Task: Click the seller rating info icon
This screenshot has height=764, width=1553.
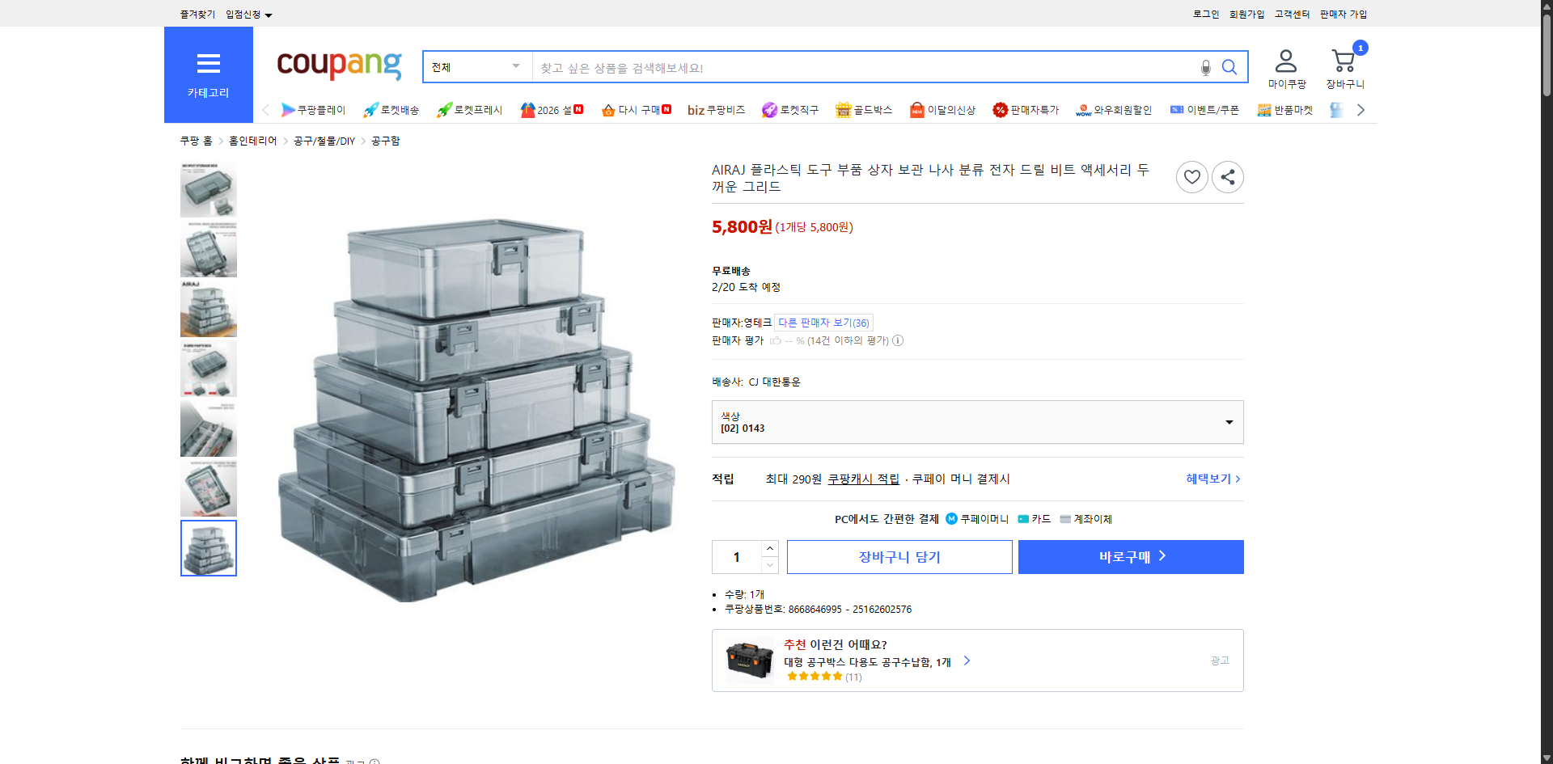Action: (898, 340)
